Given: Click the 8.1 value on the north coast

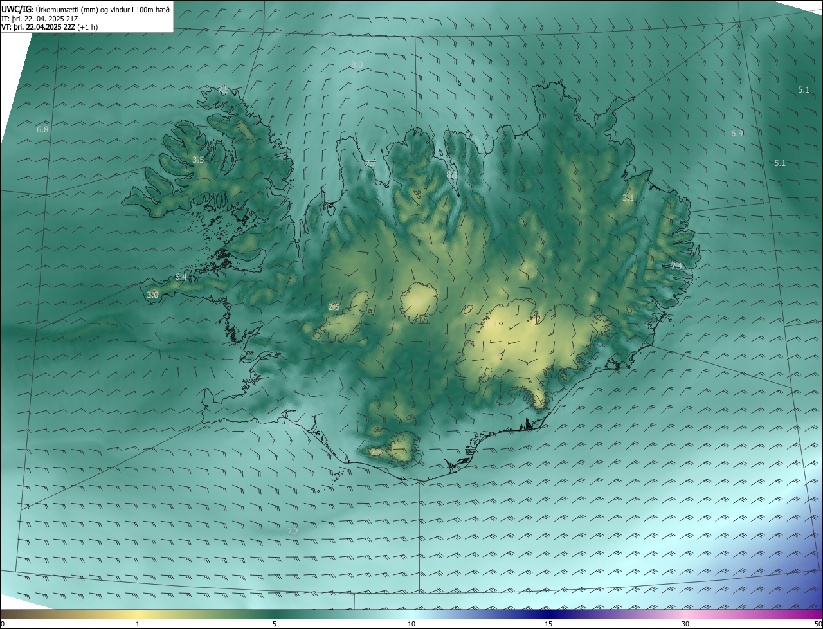Looking at the screenshot, I should [452, 174].
